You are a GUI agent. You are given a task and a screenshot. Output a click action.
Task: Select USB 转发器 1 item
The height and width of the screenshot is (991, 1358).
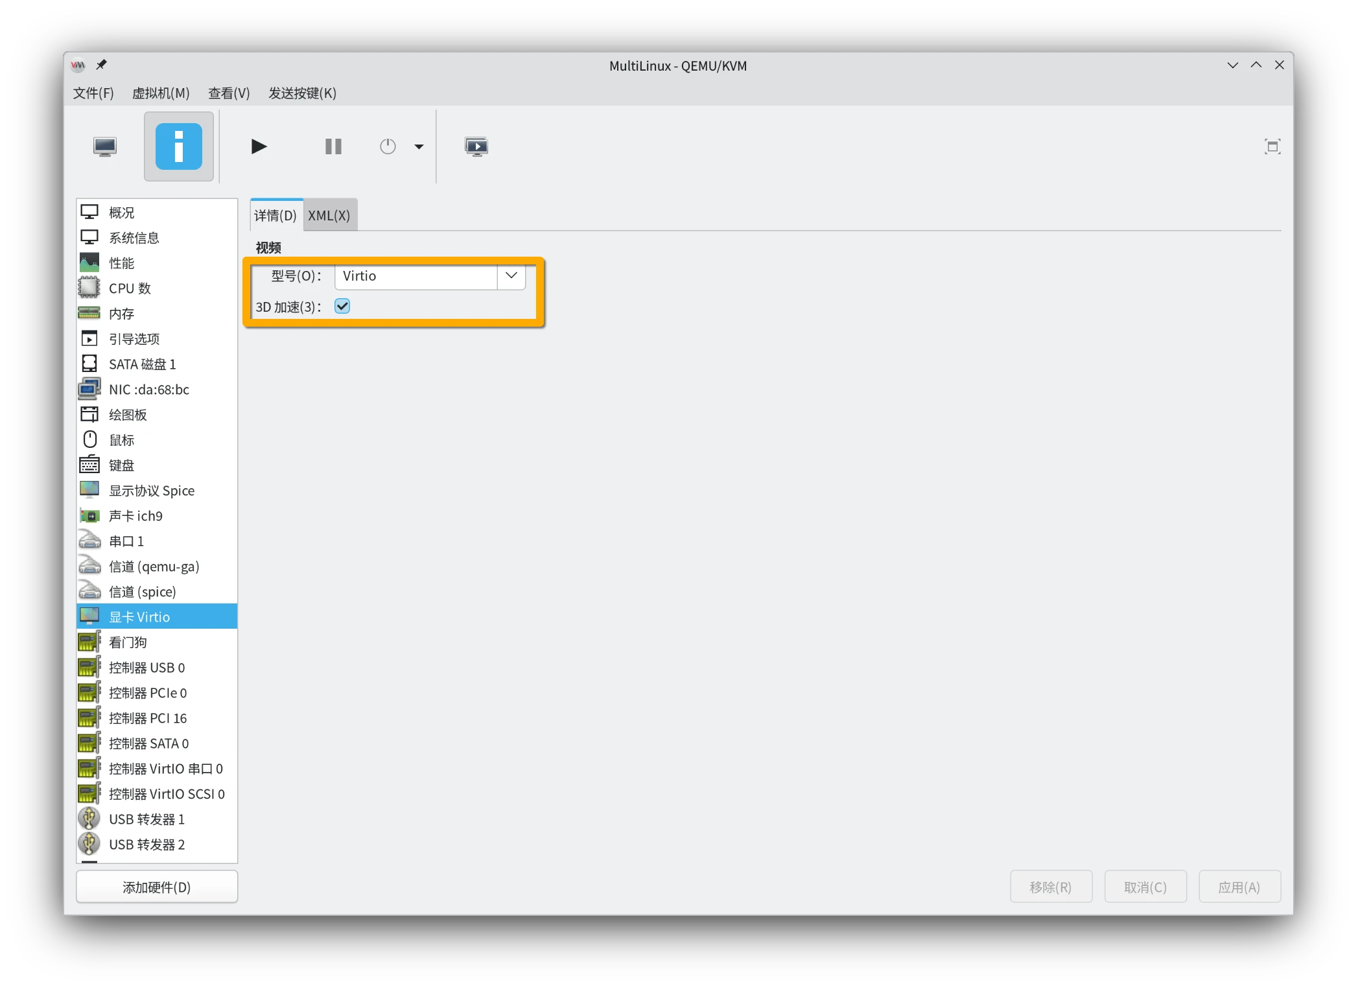point(157,819)
